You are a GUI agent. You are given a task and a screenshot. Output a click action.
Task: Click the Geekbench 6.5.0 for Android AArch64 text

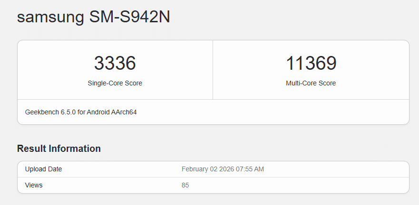tap(81, 112)
